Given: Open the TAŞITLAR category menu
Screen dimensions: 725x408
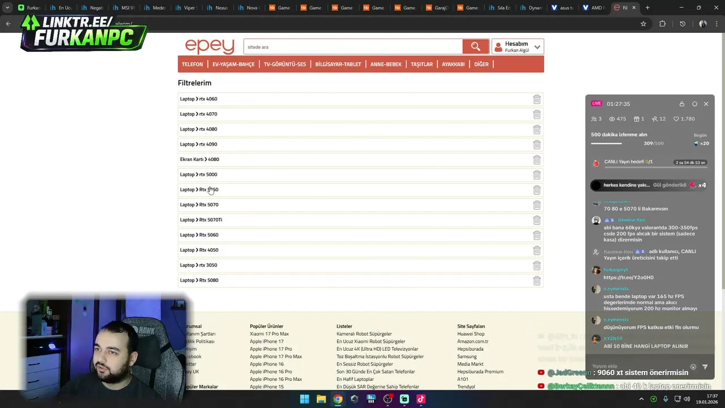Looking at the screenshot, I should [x=422, y=64].
